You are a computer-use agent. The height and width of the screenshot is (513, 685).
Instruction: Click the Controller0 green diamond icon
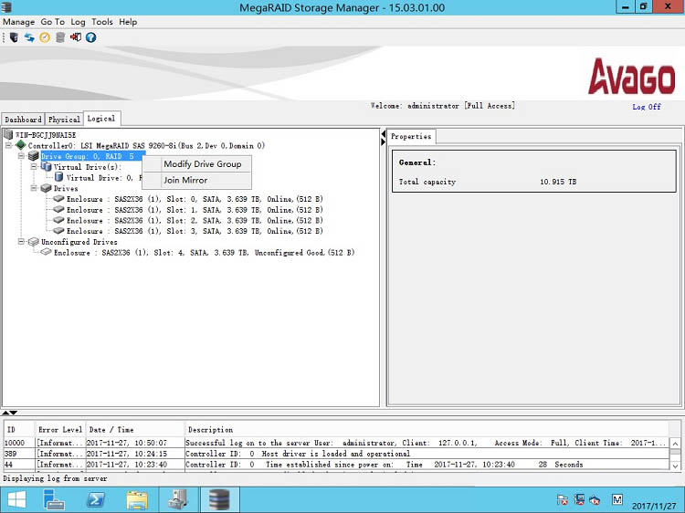pyautogui.click(x=20, y=146)
